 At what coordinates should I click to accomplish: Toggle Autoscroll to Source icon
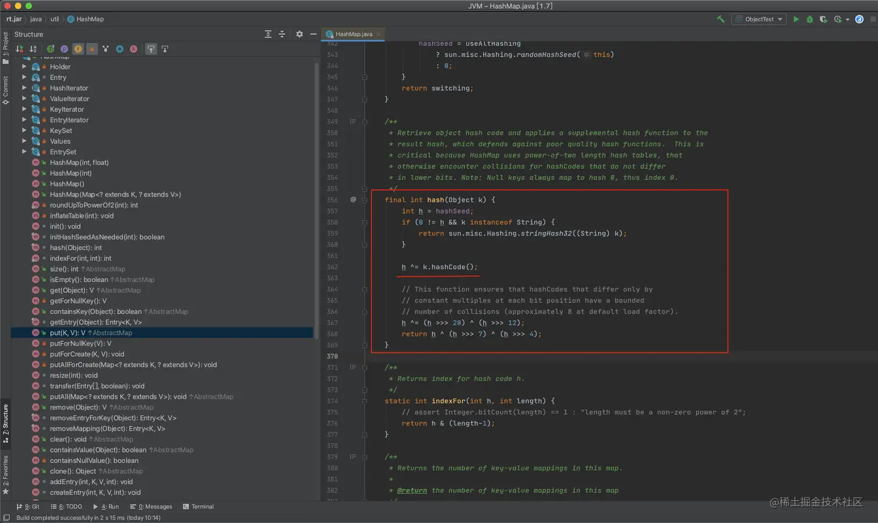click(x=151, y=49)
